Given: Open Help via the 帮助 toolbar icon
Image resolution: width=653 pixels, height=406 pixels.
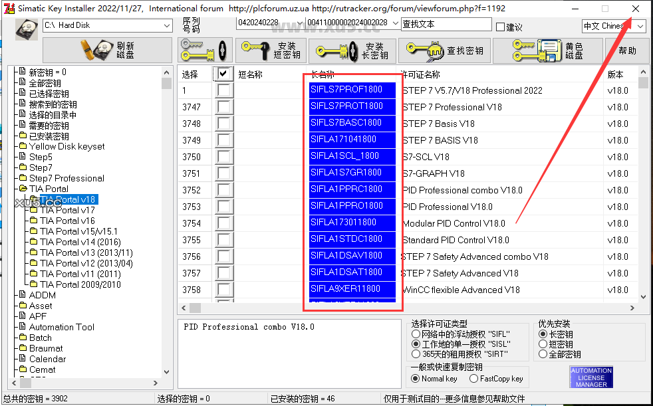Looking at the screenshot, I should [626, 50].
